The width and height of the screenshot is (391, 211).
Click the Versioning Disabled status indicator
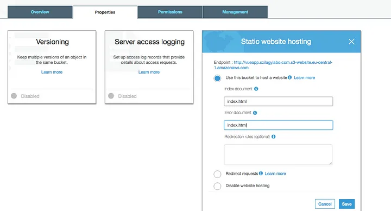(x=25, y=96)
